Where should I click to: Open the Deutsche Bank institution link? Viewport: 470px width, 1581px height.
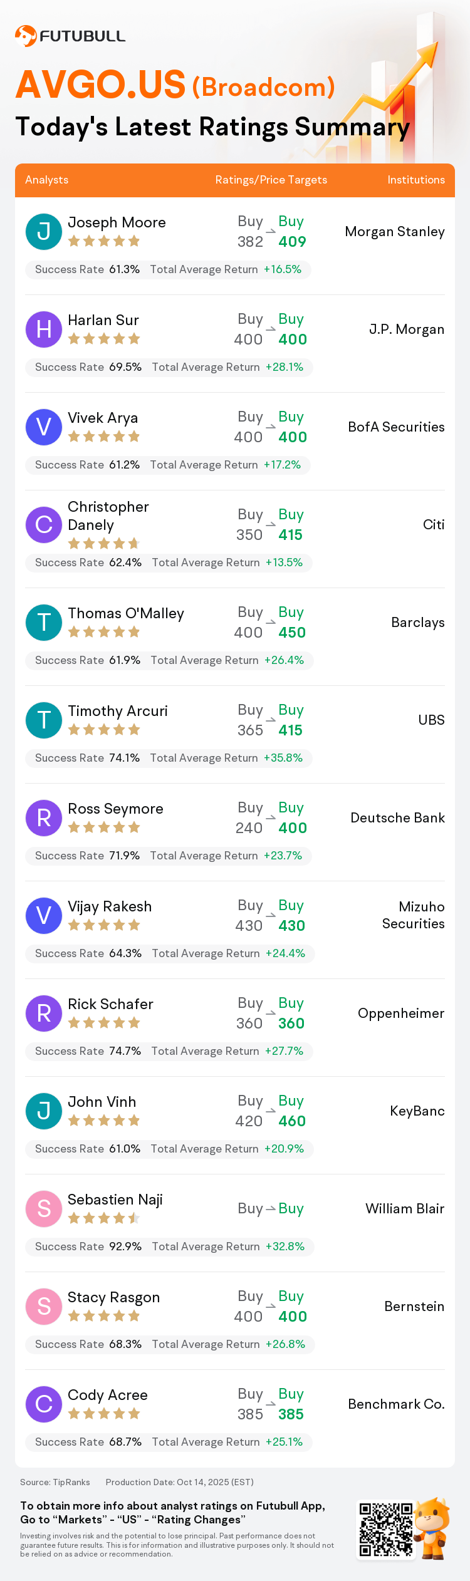[397, 818]
